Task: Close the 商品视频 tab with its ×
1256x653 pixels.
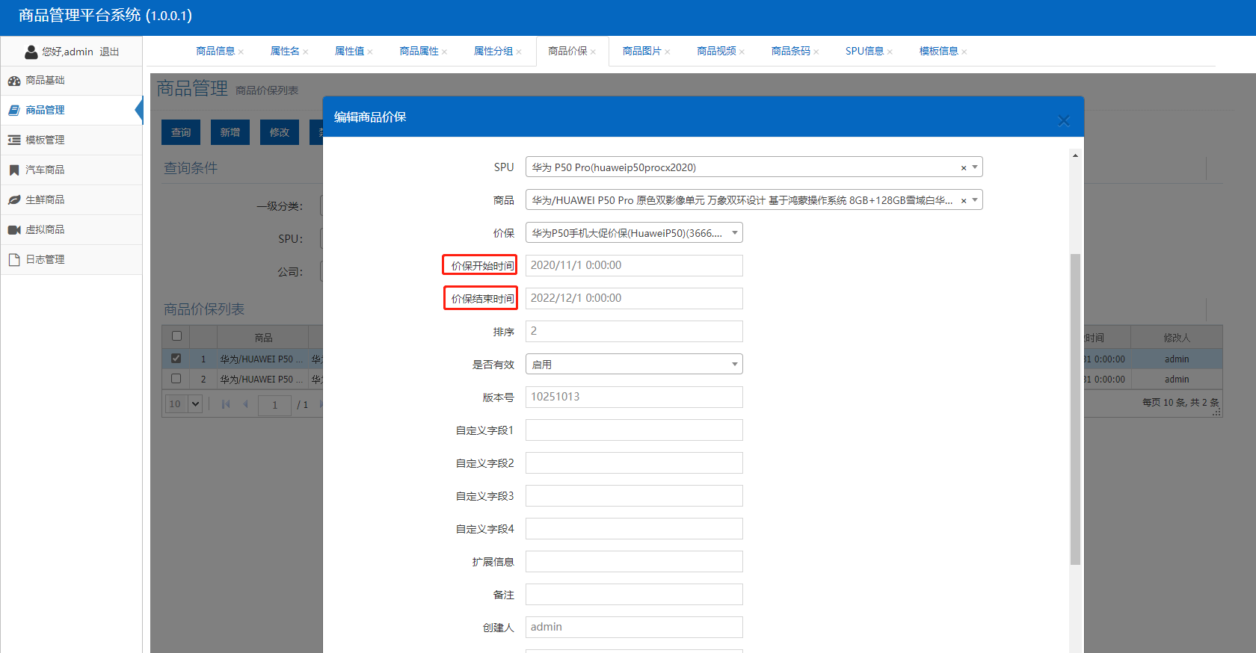Action: (x=742, y=52)
